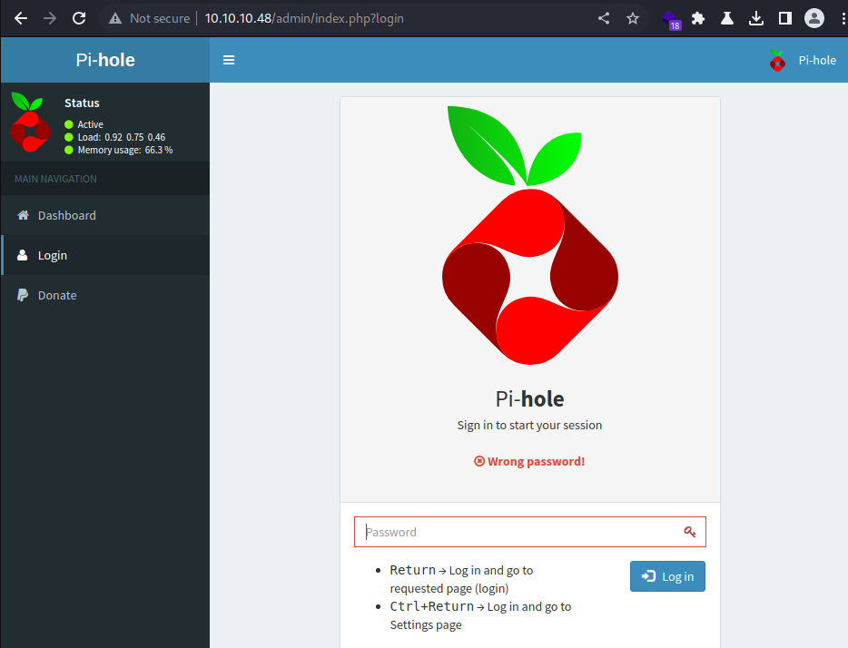The image size is (848, 648).
Task: Click the MAIN NAVIGATION header text
Action: 55,179
